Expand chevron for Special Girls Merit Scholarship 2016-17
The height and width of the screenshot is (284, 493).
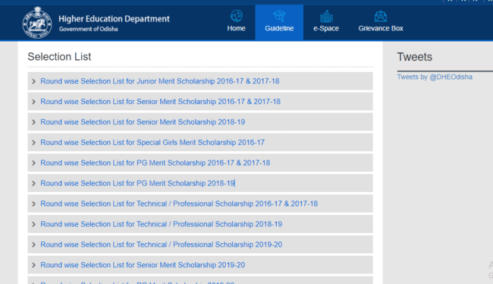33,143
